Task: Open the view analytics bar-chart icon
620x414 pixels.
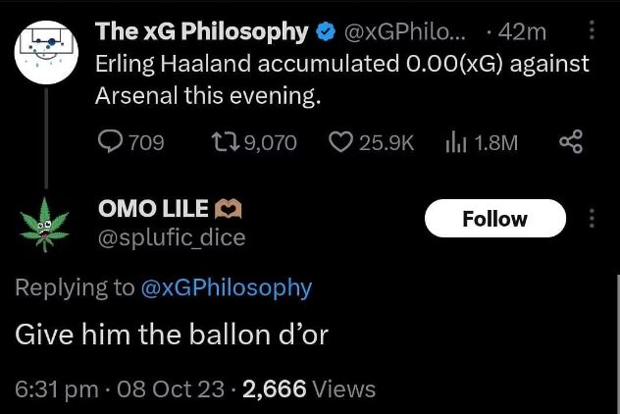Action: point(455,143)
